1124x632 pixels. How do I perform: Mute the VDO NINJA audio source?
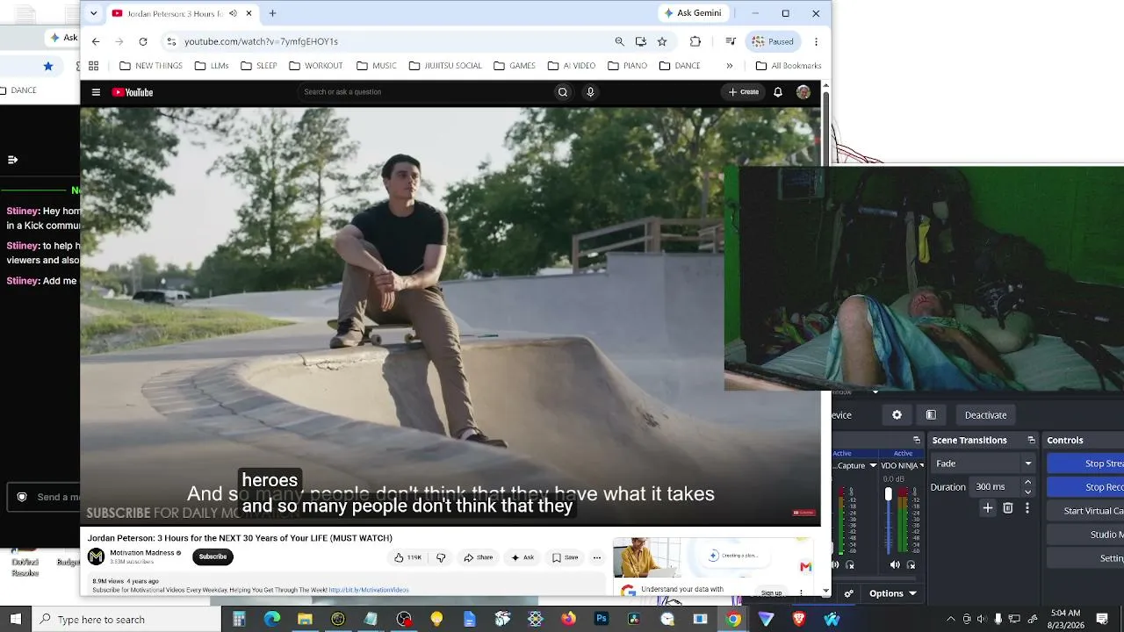tap(895, 564)
